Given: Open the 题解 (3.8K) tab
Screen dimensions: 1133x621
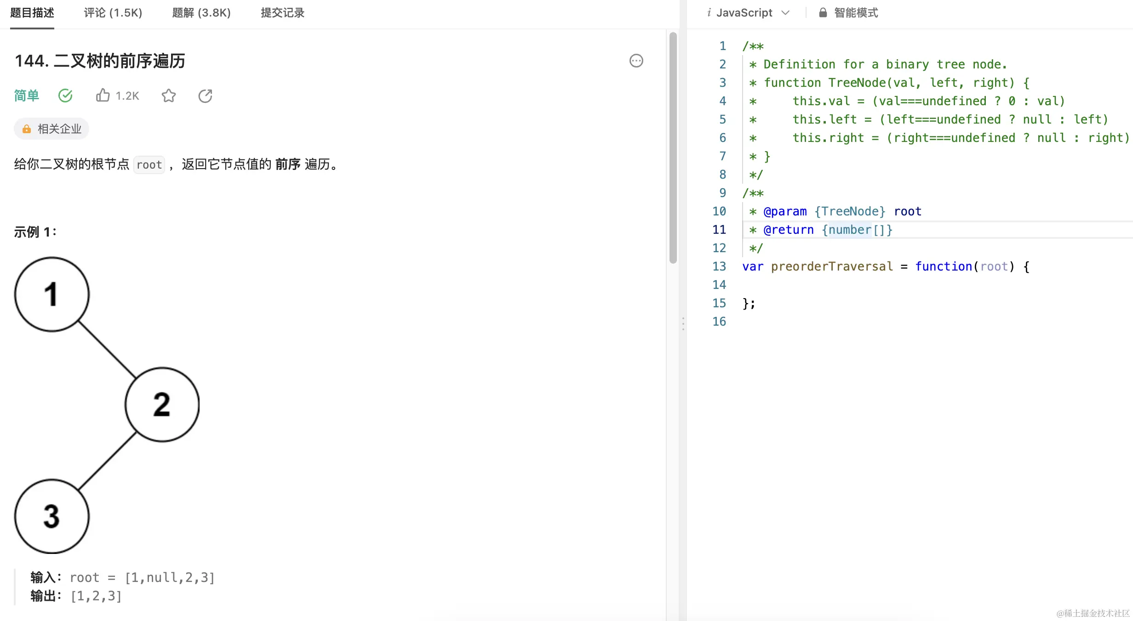Looking at the screenshot, I should [x=201, y=13].
